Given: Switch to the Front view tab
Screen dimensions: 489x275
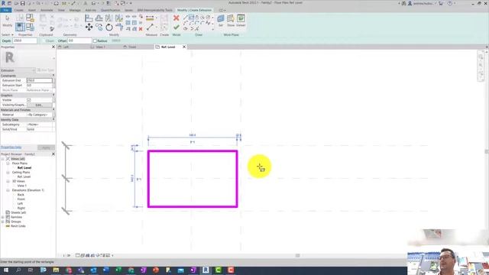Looking at the screenshot, I should [132, 47].
